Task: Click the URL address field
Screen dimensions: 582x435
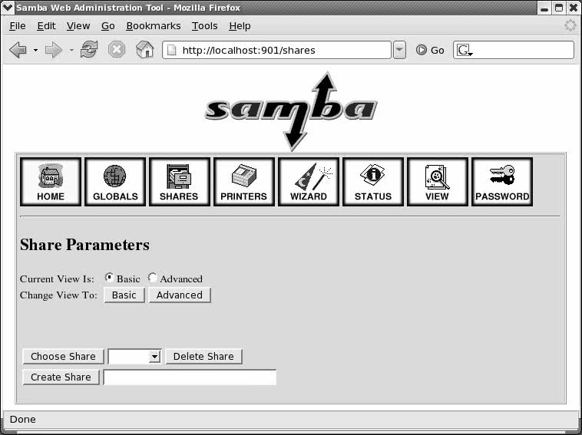Action: click(x=276, y=50)
